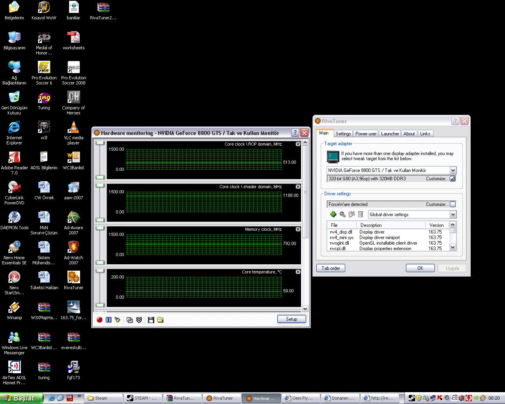Switch to the Links tab

[425, 134]
